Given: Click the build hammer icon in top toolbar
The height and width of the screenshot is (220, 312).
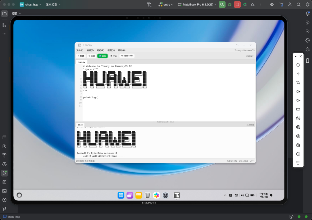Looking at the screenshot, I should [x=149, y=5].
